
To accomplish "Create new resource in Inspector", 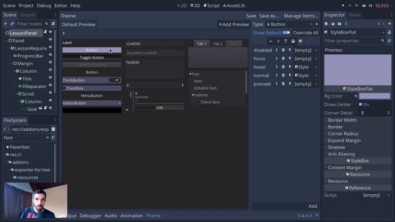I will pyautogui.click(x=326, y=23).
